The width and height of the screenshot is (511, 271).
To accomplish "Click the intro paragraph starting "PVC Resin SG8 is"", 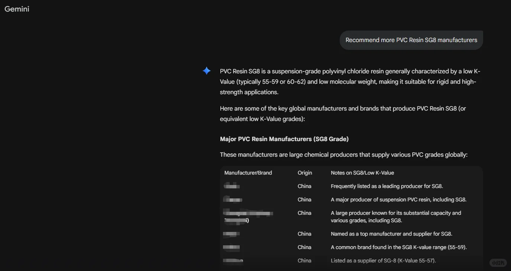I will [349, 82].
